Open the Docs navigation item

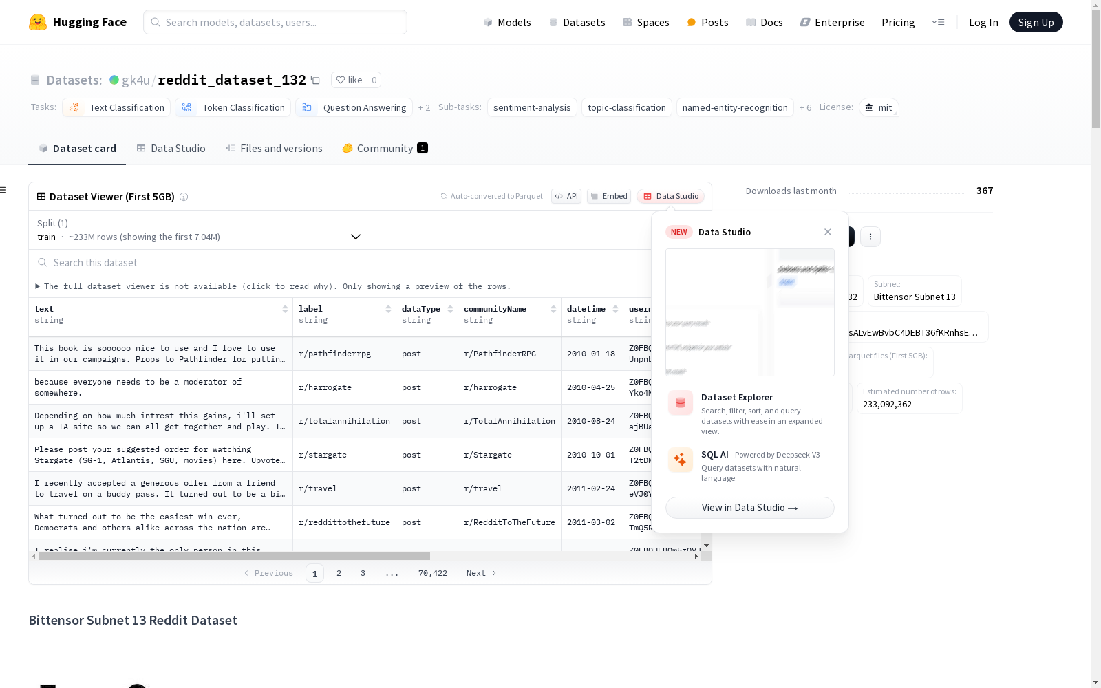pyautogui.click(x=765, y=22)
